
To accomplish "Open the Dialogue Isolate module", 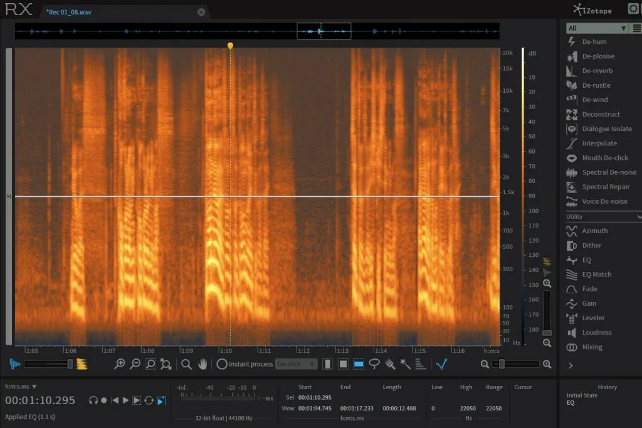I will pos(599,129).
